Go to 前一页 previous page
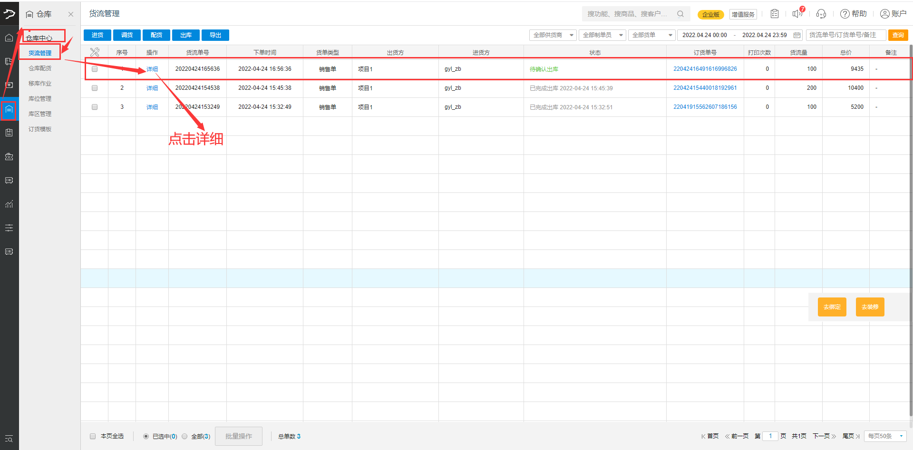 tap(737, 436)
